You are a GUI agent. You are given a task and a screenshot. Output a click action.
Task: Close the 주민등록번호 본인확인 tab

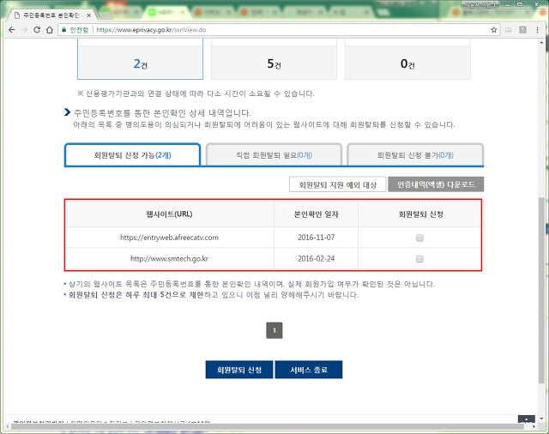click(x=88, y=15)
